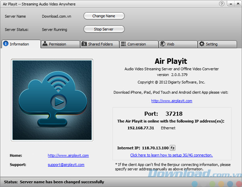Image resolution: width=242 pixels, height=187 pixels.
Task: Select the Ethernet IP address 192.168.77.31
Action: pos(140,128)
